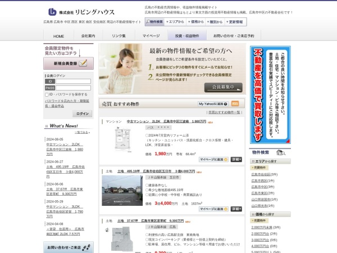Open 中古マンション 2LDK 1,980万円 listing title

[x=166, y=121]
